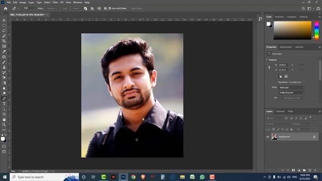Open path alignment options
322x181 pixels.
point(92,9)
